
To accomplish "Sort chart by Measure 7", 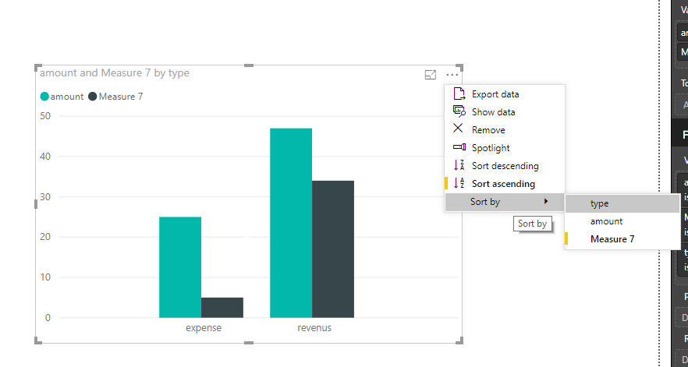I will pos(622,239).
